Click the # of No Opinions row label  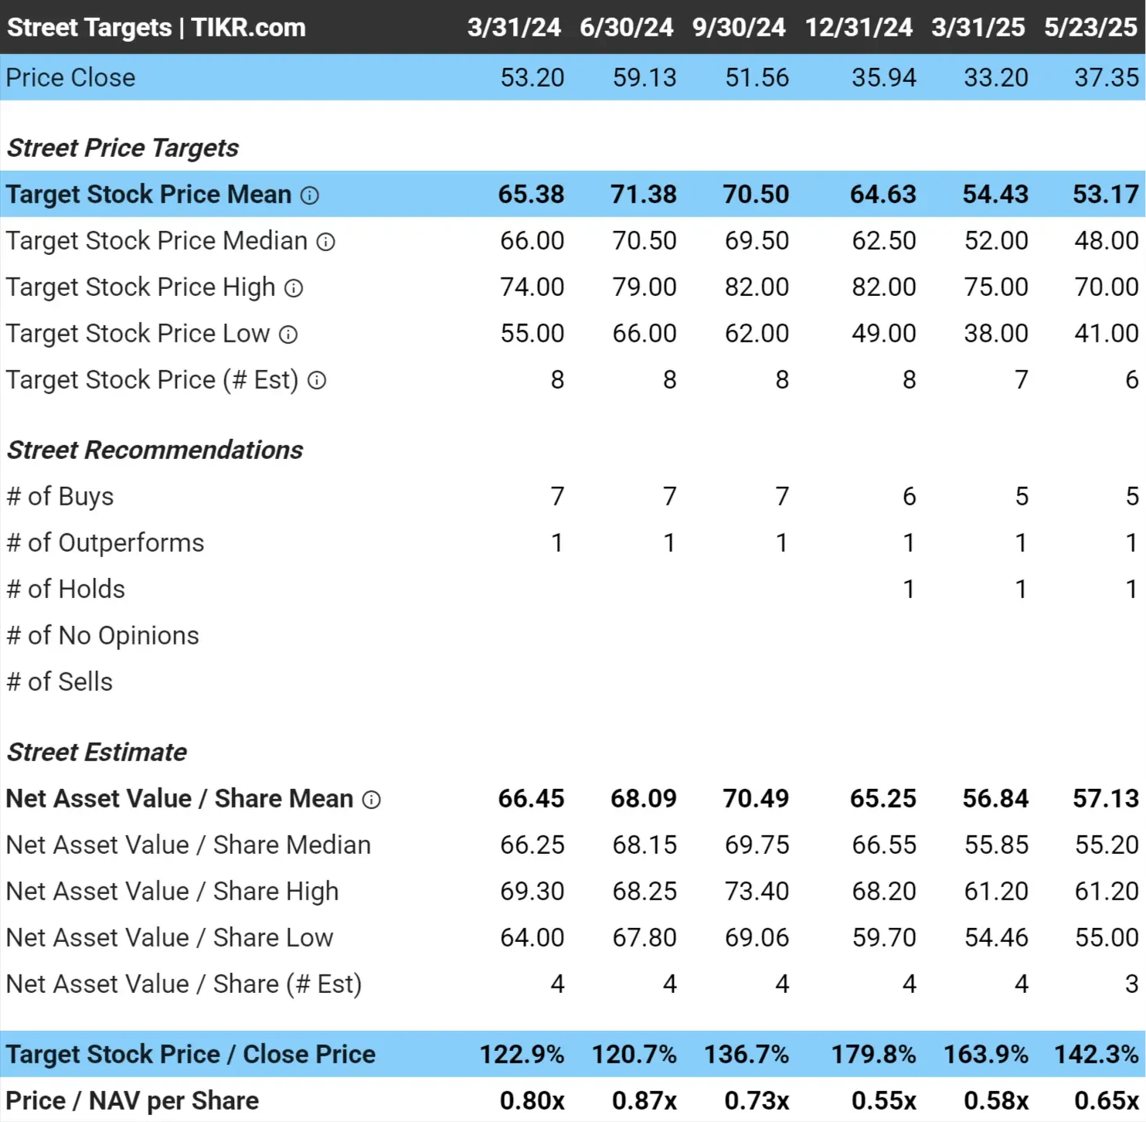103,635
